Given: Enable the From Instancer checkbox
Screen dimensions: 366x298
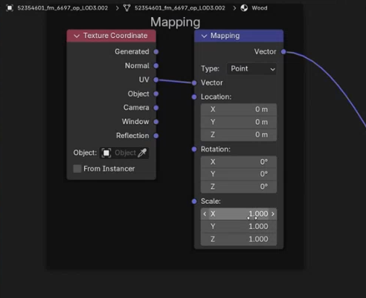Looking at the screenshot, I should 77,169.
